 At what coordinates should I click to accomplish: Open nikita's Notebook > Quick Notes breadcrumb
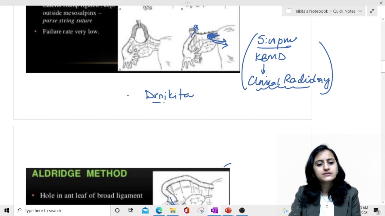click(x=325, y=11)
